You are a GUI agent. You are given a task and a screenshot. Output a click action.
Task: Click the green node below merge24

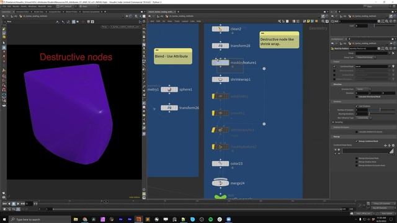pyautogui.click(x=220, y=197)
